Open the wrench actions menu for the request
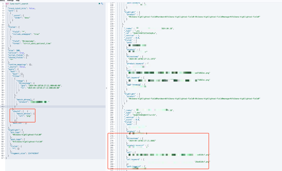The width and height of the screenshot is (282, 171). tap(102, 4)
